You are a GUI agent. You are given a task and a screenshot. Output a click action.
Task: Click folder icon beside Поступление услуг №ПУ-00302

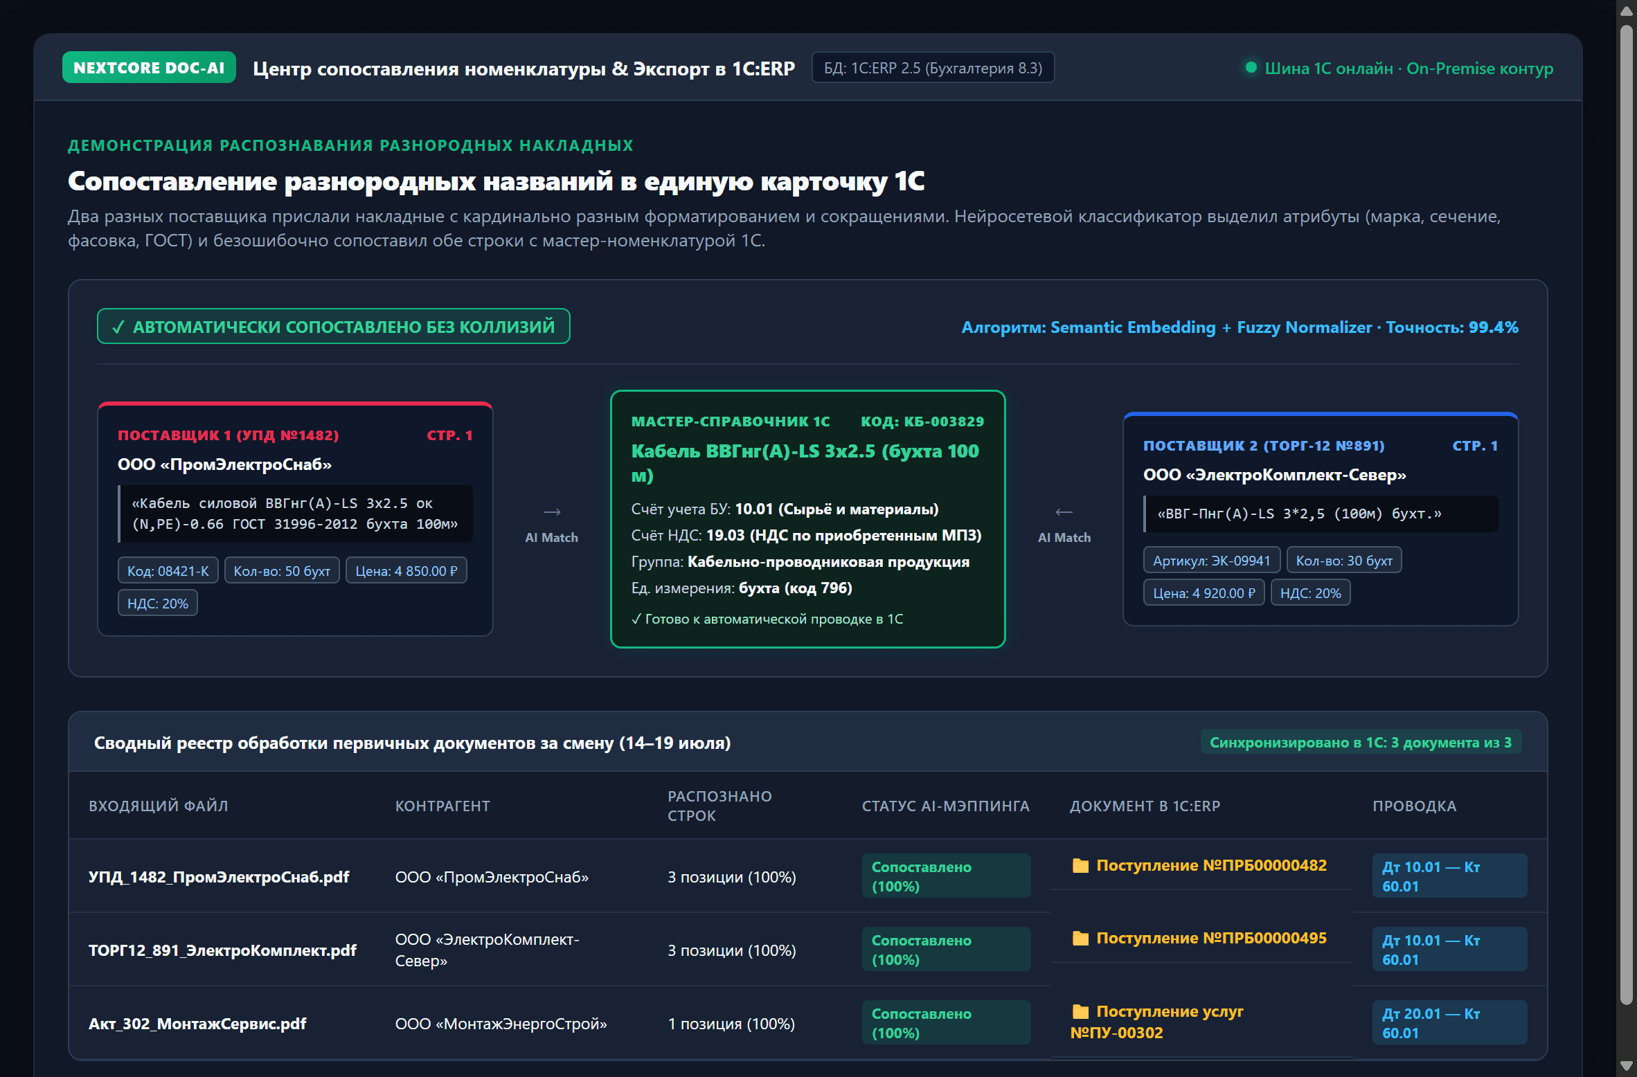coord(1080,1011)
